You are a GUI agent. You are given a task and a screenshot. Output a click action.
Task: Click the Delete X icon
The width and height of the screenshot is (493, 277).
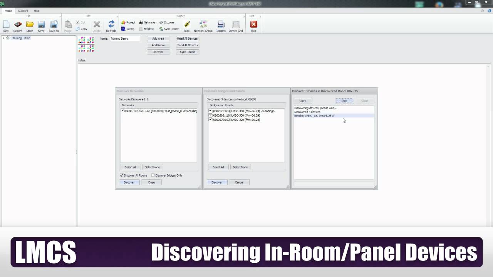click(97, 26)
